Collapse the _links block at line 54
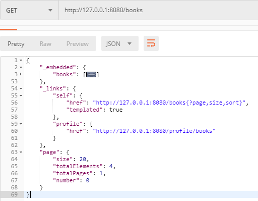Viewport: 258px width, 201px height. tap(21, 88)
